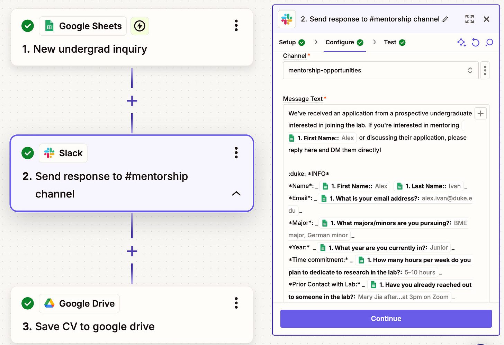This screenshot has height=345, width=504.
Task: Rename step using pencil edit icon
Action: pyautogui.click(x=445, y=19)
